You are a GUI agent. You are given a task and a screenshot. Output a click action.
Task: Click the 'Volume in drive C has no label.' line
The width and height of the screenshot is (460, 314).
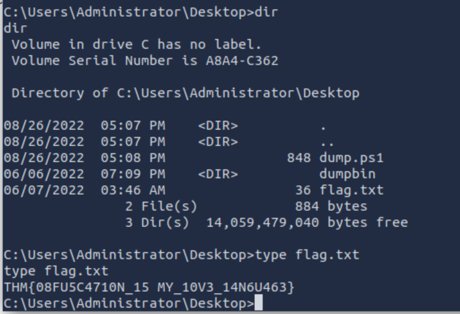click(x=136, y=44)
